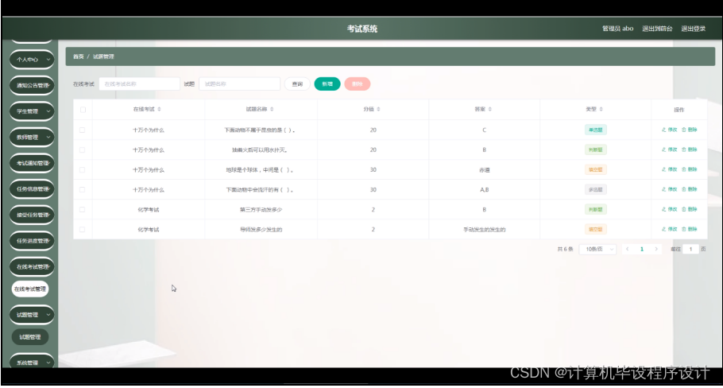Collapse the dark 试题管理 parent menu
Image resolution: width=723 pixels, height=388 pixels.
point(32,315)
